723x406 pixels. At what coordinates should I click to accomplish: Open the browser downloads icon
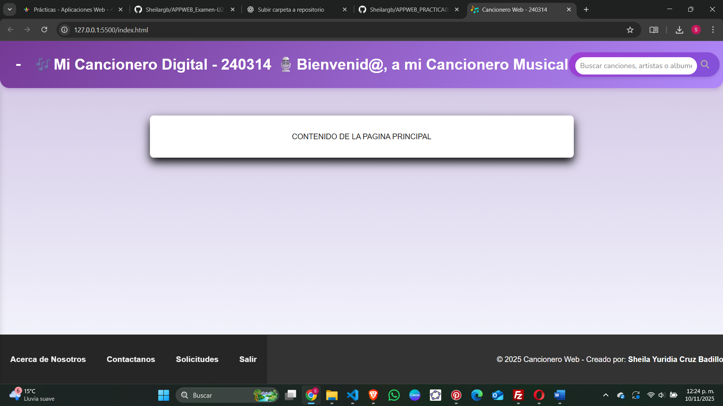[679, 30]
